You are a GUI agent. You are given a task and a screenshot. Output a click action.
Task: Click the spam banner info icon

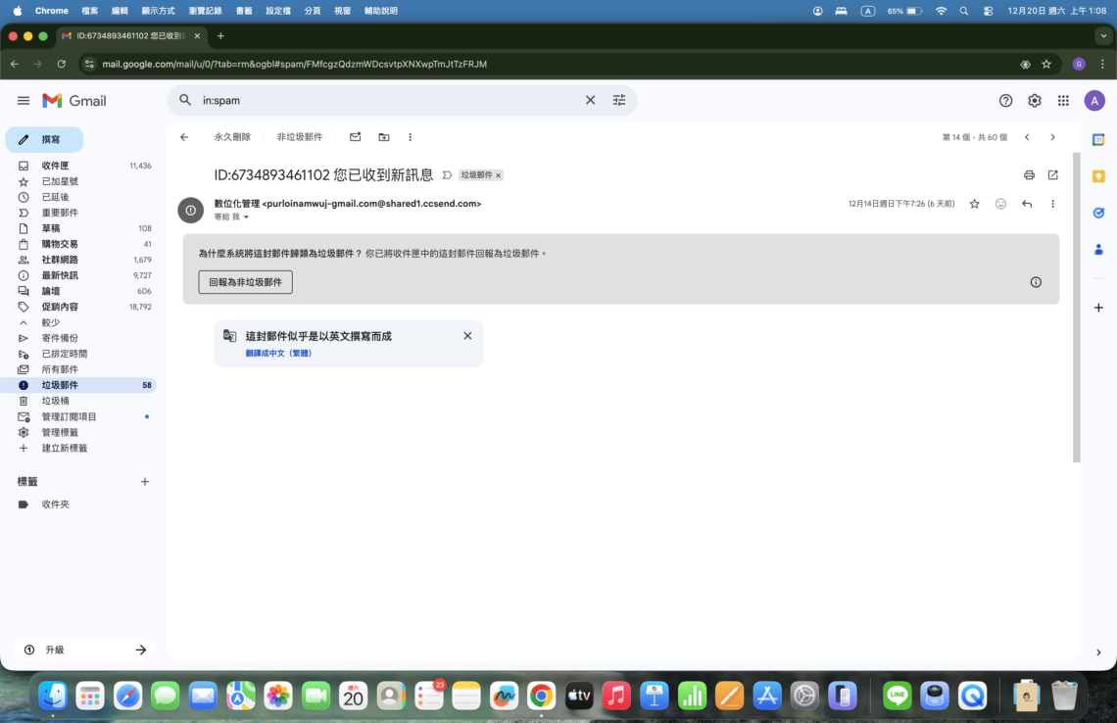click(1036, 282)
